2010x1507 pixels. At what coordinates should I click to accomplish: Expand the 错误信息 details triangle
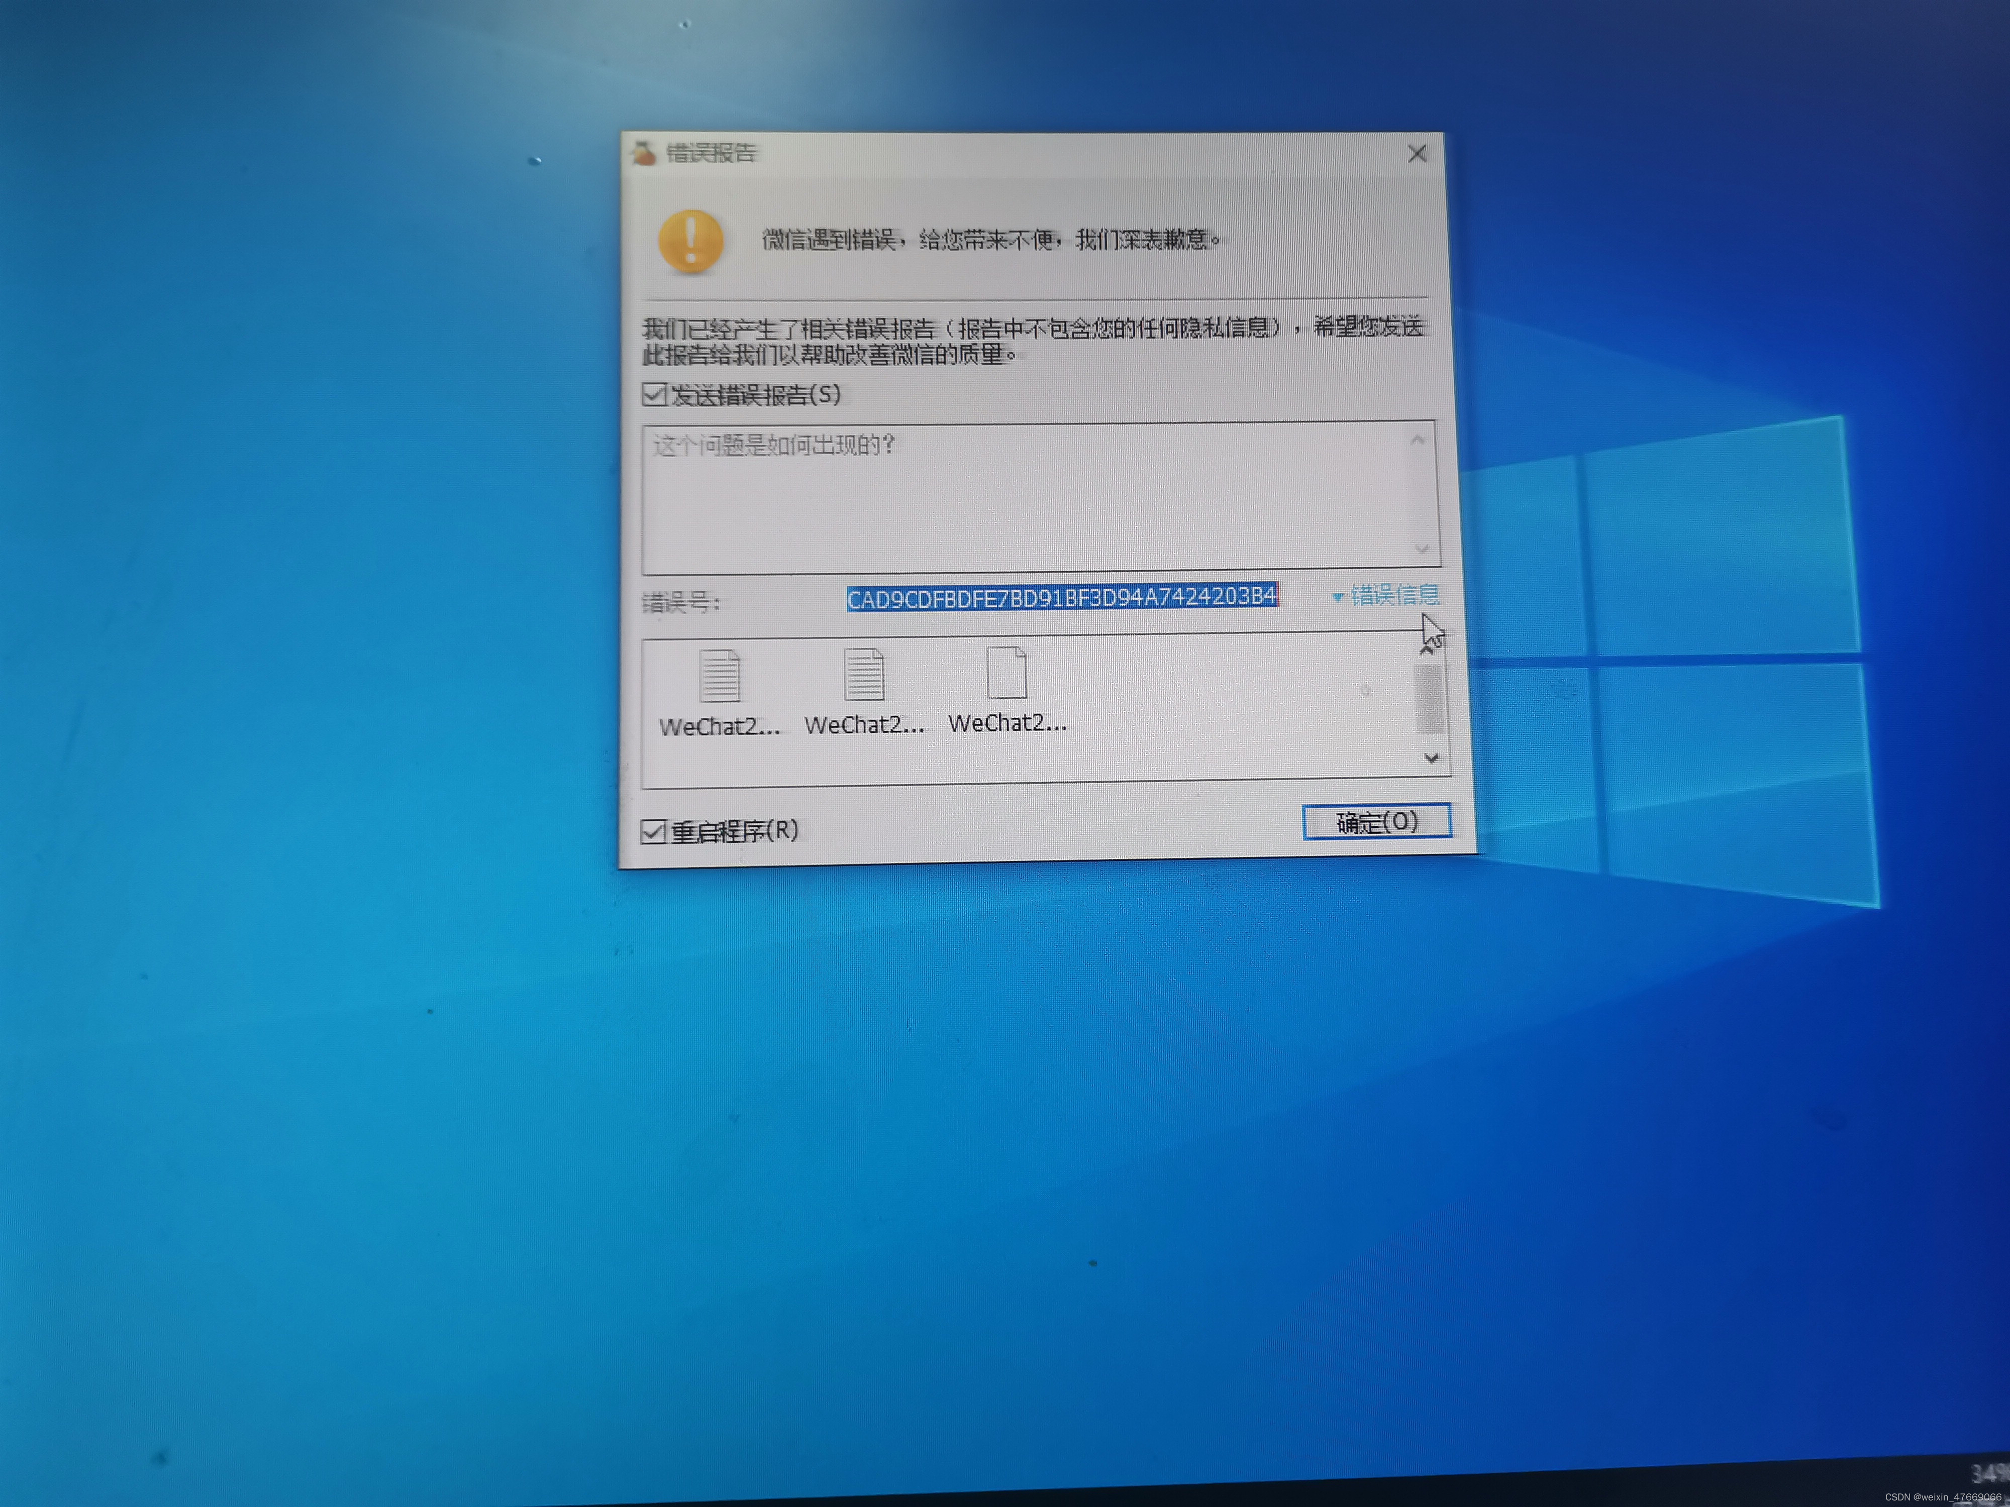[1338, 597]
